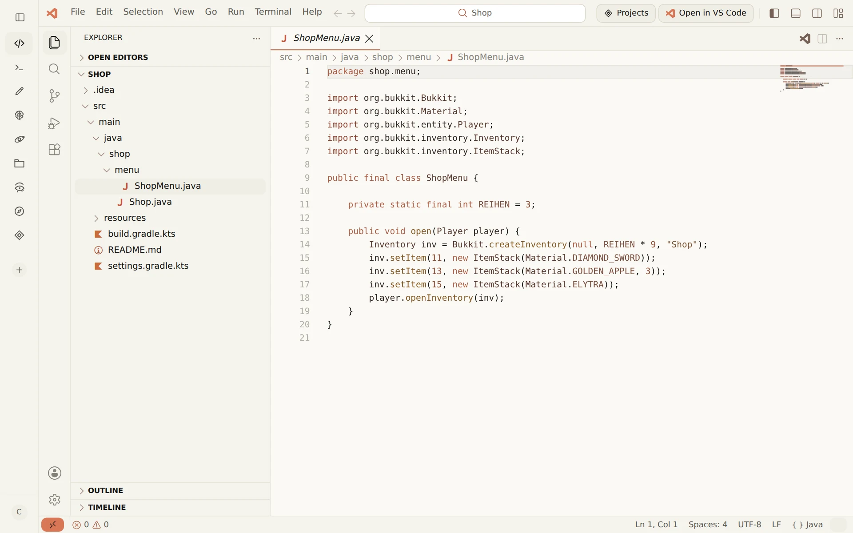Image resolution: width=853 pixels, height=533 pixels.
Task: Collapse the main folder
Action: coord(170,122)
